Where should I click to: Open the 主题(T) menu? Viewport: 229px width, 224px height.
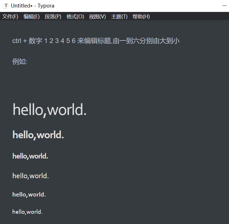tap(119, 16)
